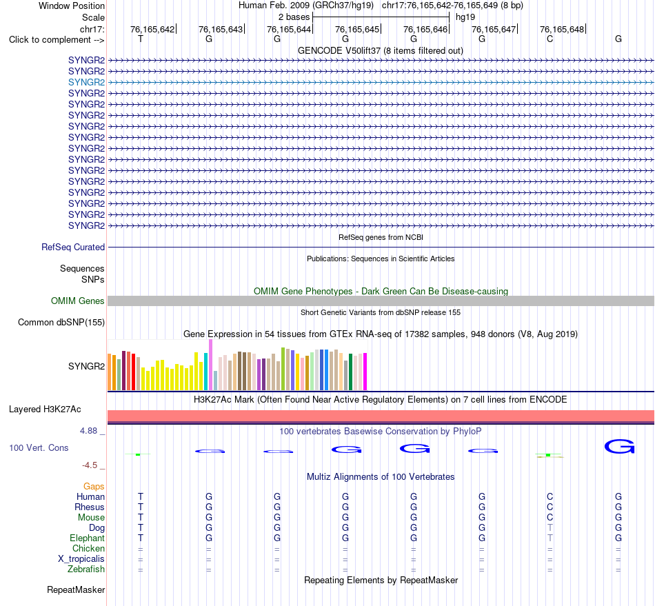The image size is (655, 606).
Task: Open 'Short Genetic Variants from dbSNP release 155'
Action: coord(381,312)
